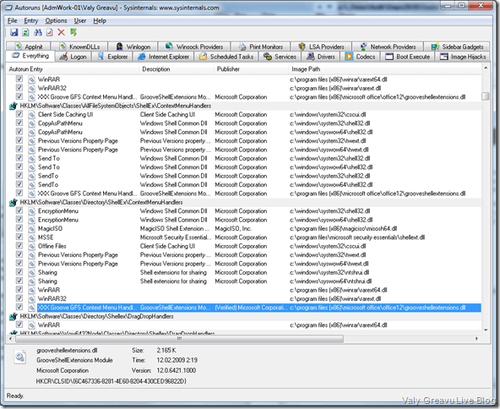
Task: Switch to the Explorer tab
Action: tap(112, 57)
